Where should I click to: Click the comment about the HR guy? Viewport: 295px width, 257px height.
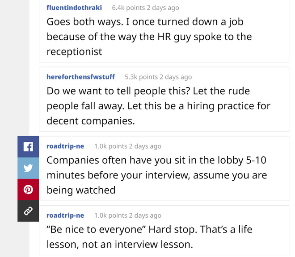[x=149, y=36]
